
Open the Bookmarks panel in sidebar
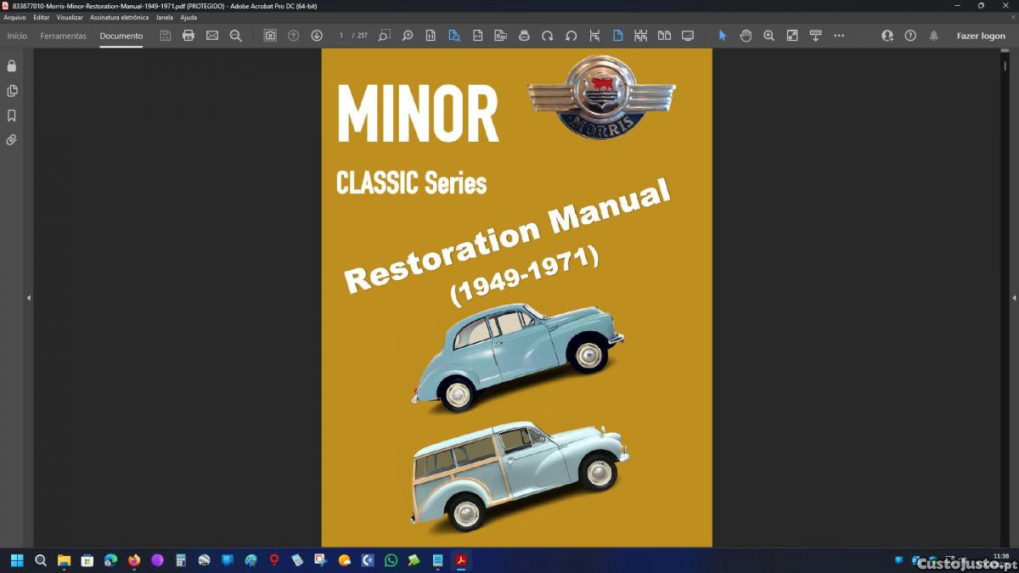click(12, 115)
